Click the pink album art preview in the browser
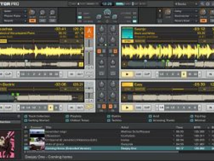The width and height of the screenshot is (214, 161). tap(7, 144)
